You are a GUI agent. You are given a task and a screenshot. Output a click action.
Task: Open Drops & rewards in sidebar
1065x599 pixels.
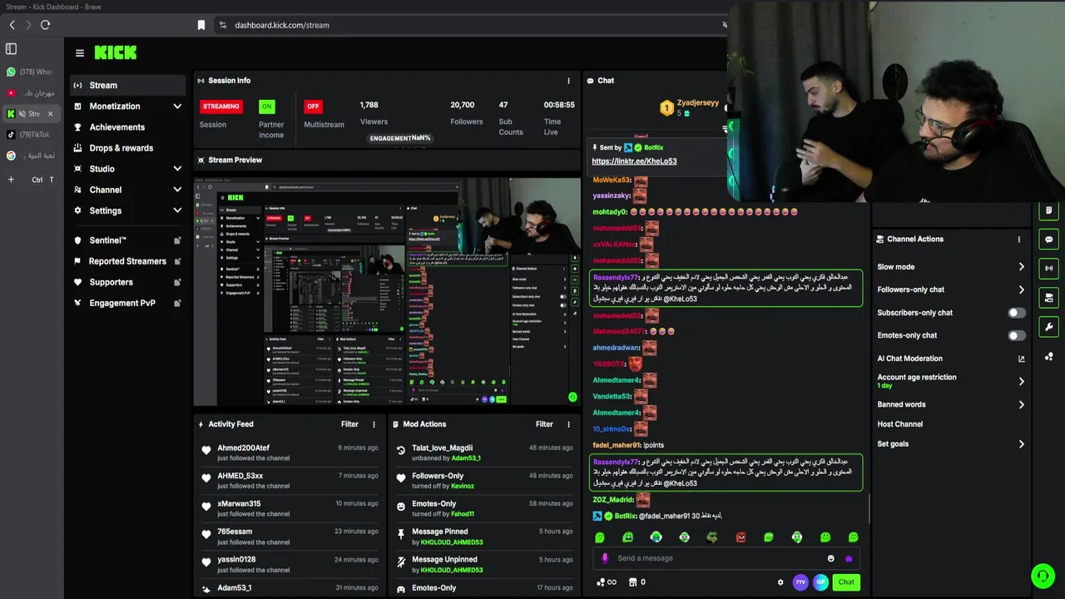126,148
